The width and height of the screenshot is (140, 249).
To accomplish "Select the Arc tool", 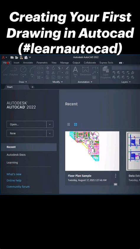I will pyautogui.click(x=32, y=71).
